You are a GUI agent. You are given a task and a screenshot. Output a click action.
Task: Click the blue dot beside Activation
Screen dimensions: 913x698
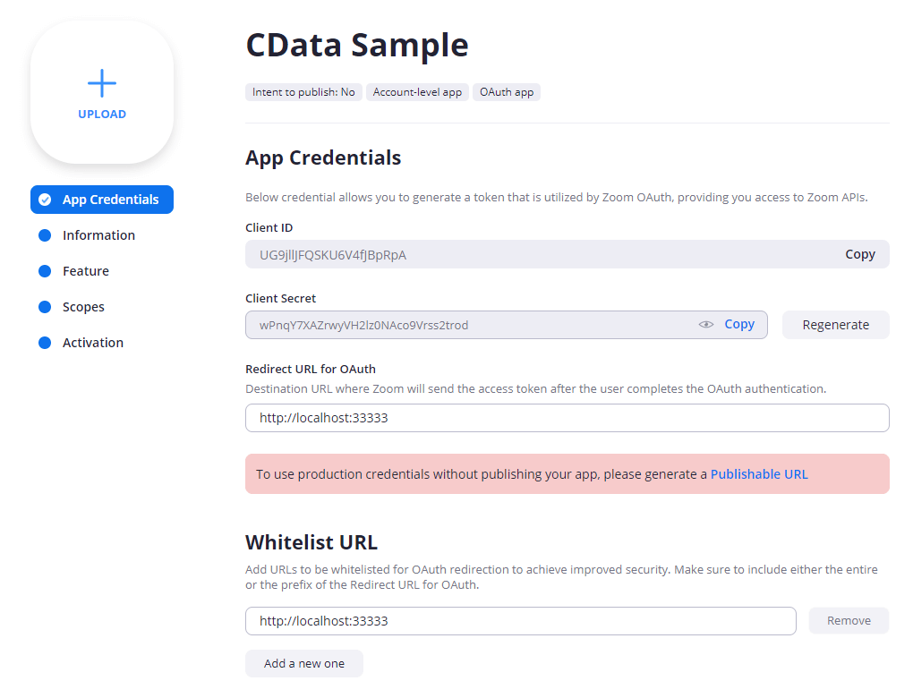(45, 343)
